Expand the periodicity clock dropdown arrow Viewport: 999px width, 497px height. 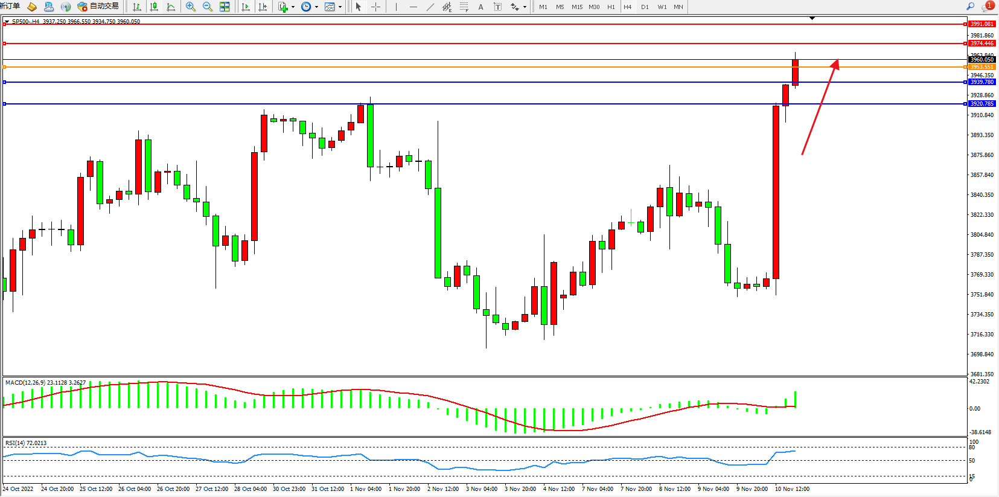click(316, 7)
